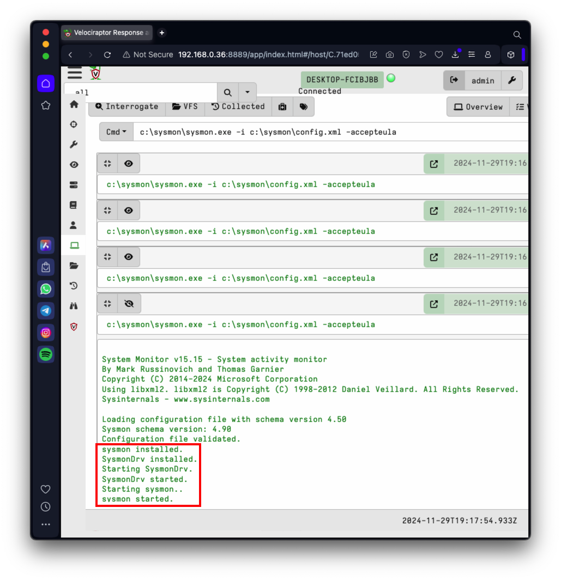
Task: Open the Collected tab
Action: pos(238,106)
